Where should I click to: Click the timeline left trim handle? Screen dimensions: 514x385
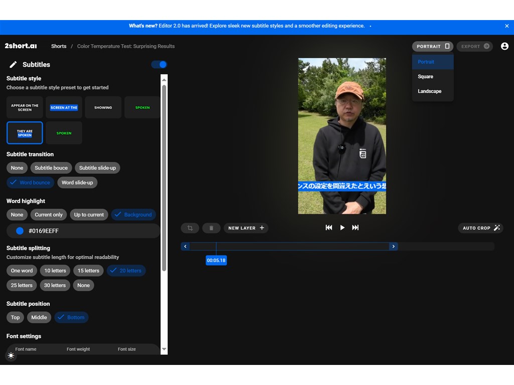[x=185, y=246]
